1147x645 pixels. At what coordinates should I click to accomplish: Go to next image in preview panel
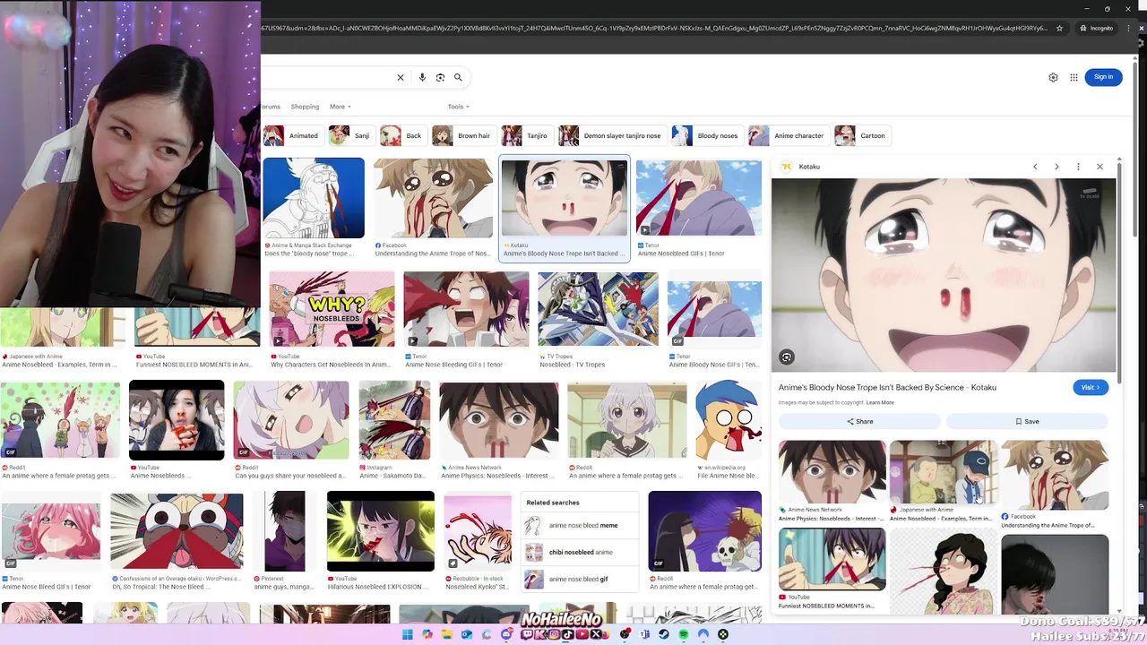1056,167
